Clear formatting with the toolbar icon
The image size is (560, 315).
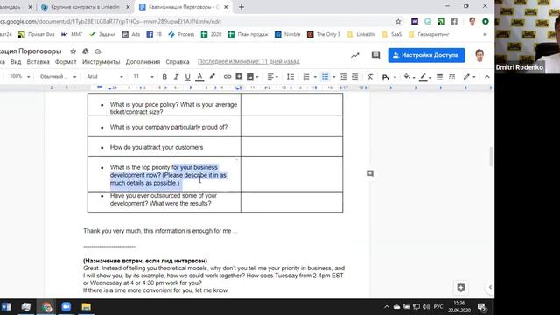[370, 77]
